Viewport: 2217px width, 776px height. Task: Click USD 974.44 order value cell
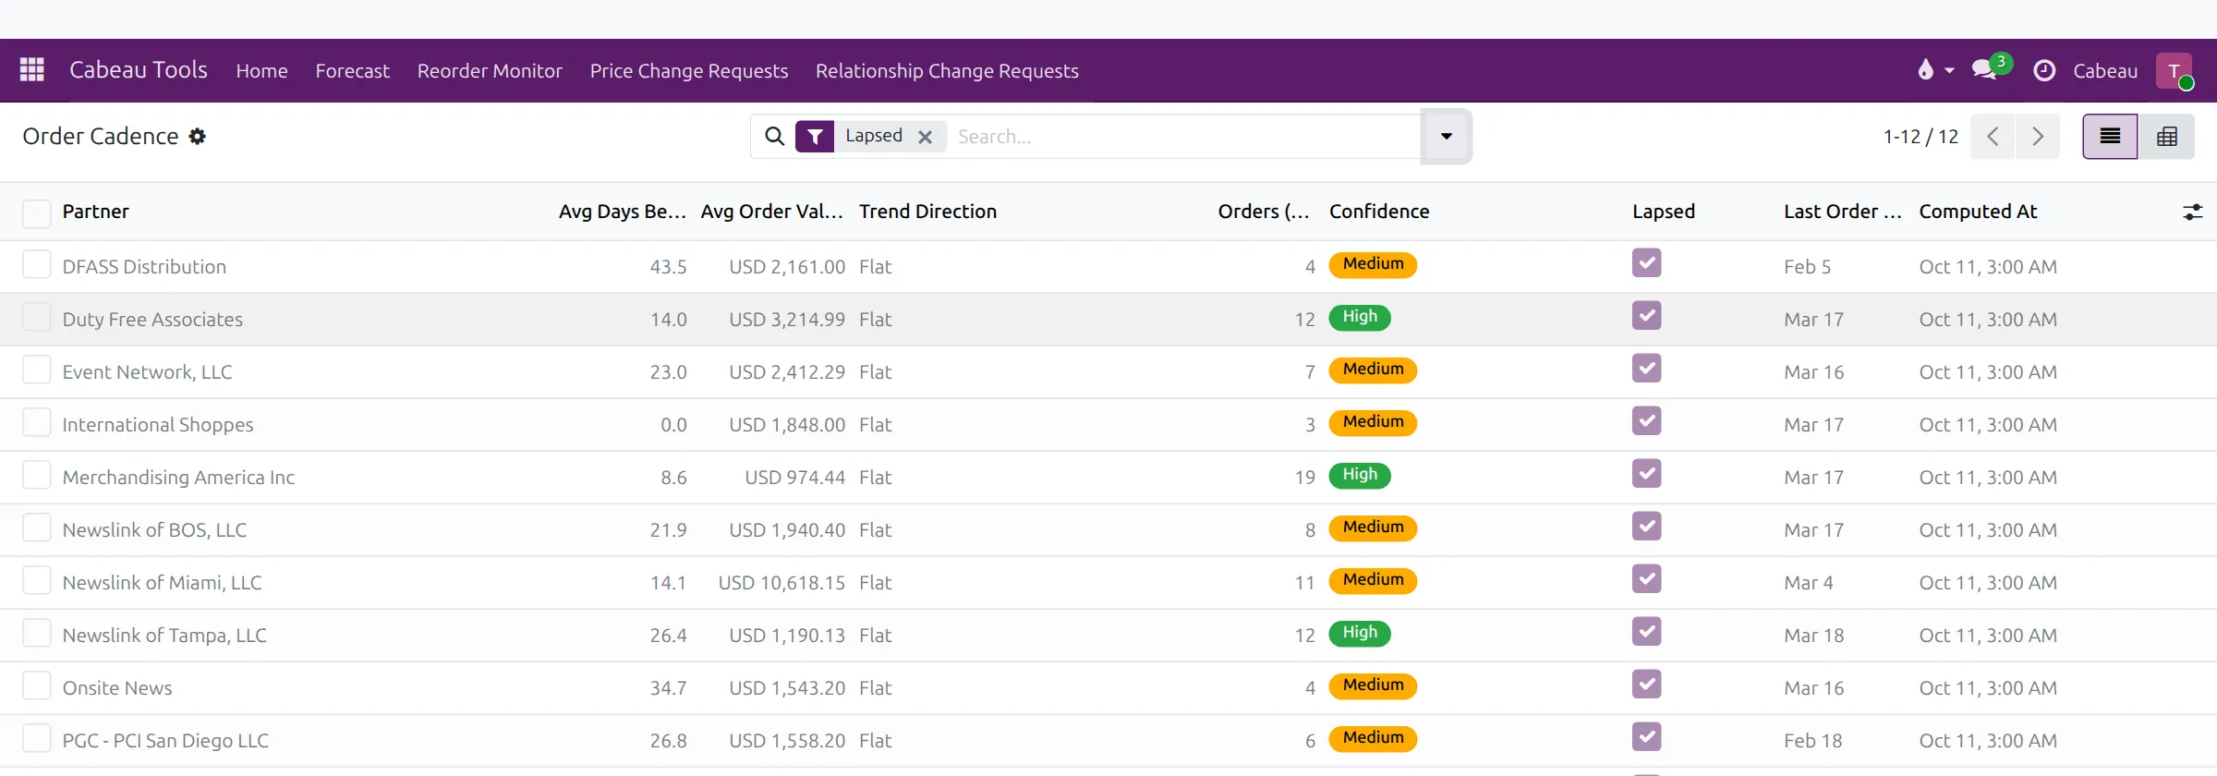point(794,478)
